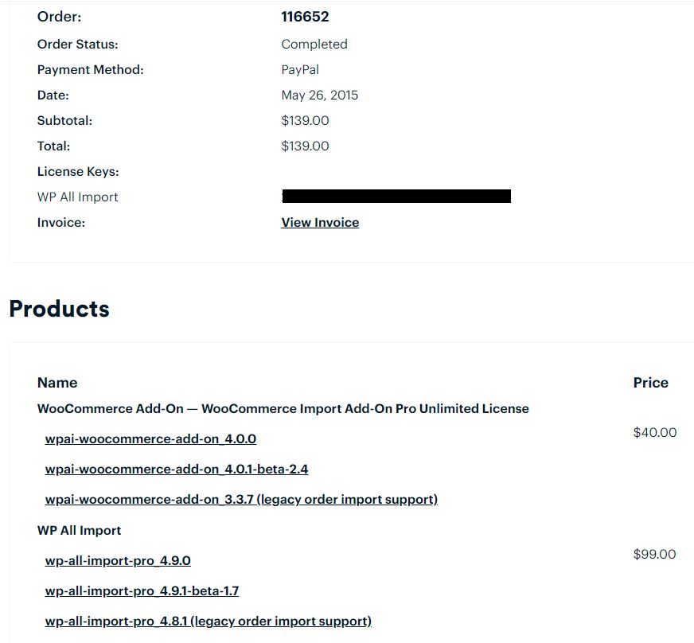
Task: Click the PayPal payment method value
Action: 300,70
